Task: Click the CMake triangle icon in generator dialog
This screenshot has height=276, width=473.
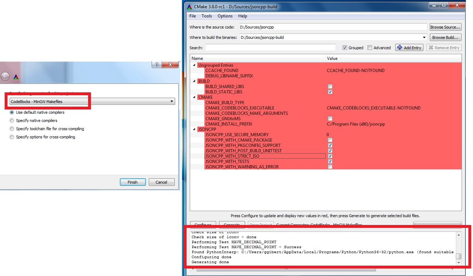Action: click(16, 77)
